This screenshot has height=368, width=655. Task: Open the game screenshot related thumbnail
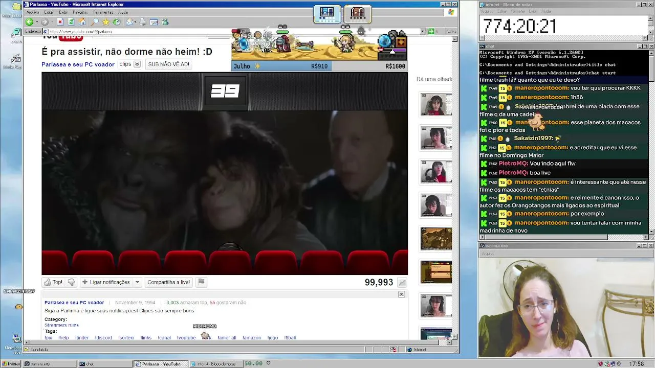436,239
